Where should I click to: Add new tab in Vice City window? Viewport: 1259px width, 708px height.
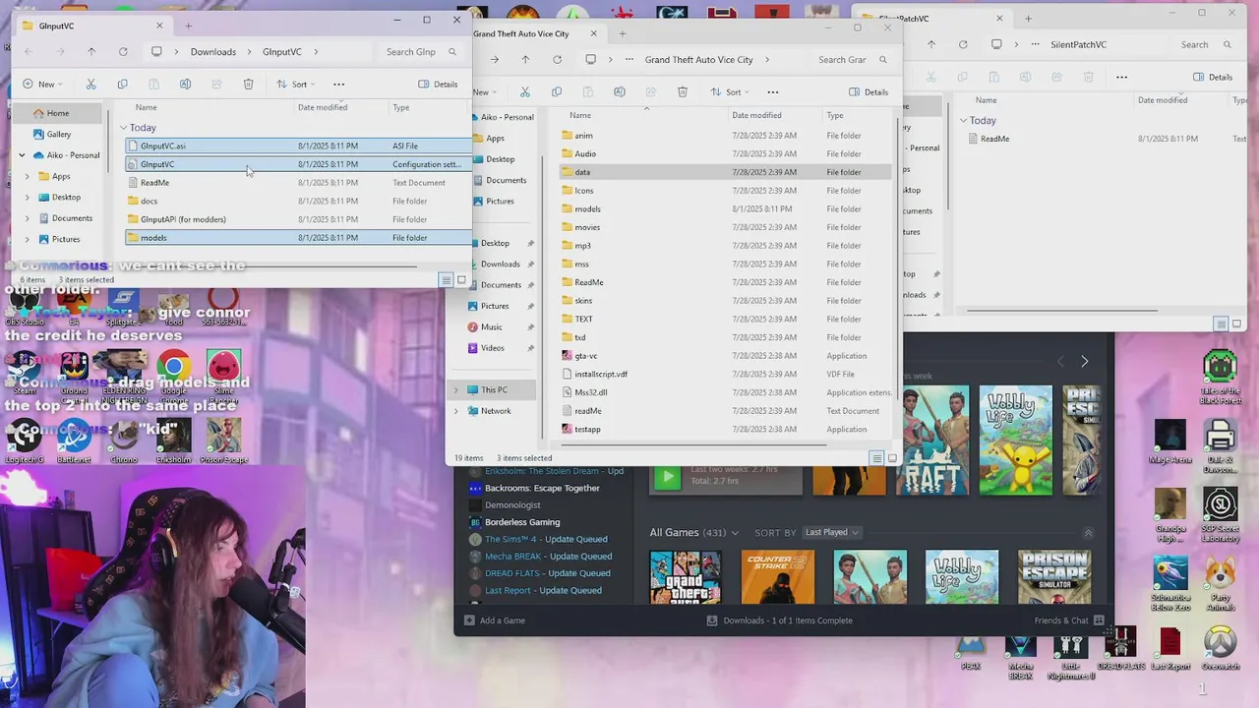point(622,33)
